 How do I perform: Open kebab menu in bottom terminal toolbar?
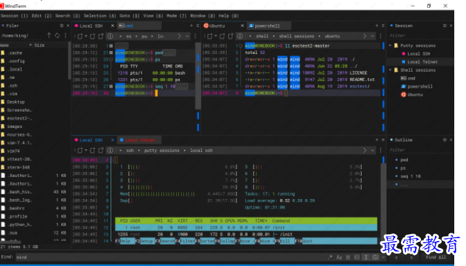[381, 151]
